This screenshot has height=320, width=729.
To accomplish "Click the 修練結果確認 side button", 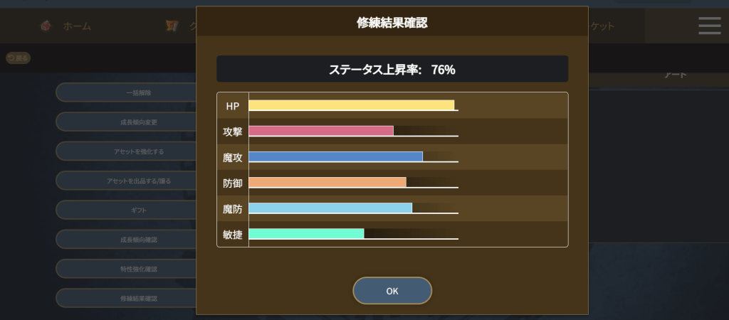I will (127, 298).
